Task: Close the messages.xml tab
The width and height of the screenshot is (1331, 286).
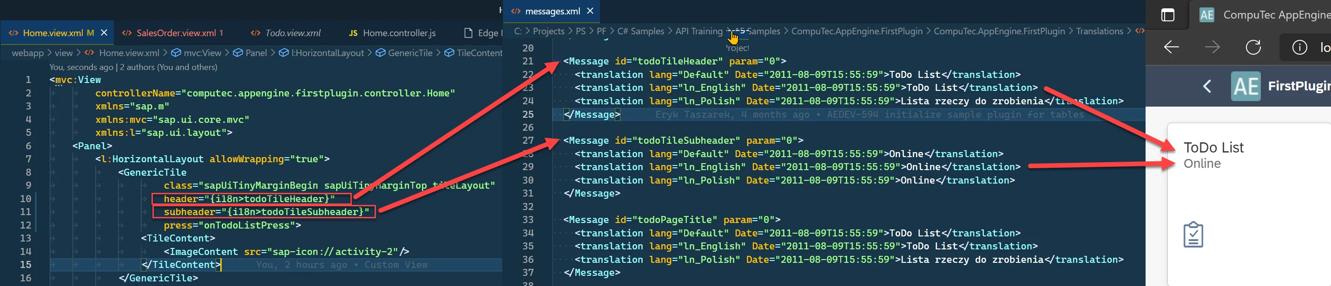Action: pyautogui.click(x=590, y=11)
